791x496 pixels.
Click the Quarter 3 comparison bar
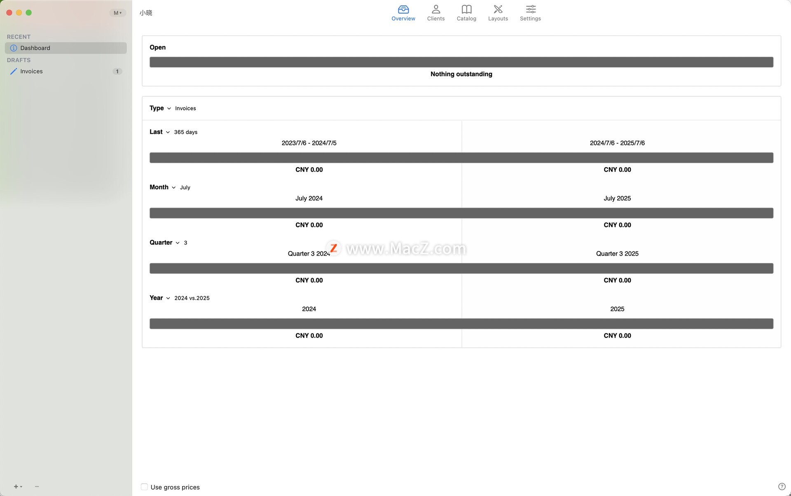tap(461, 268)
